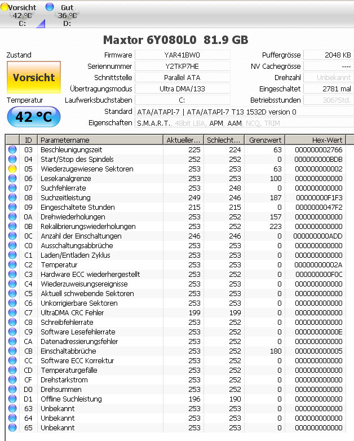Click the Grenzwert column header
Image resolution: width=354 pixels, height=441 pixels.
tap(265, 140)
